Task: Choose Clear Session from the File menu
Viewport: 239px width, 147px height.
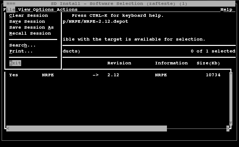Action: pyautogui.click(x=28, y=16)
